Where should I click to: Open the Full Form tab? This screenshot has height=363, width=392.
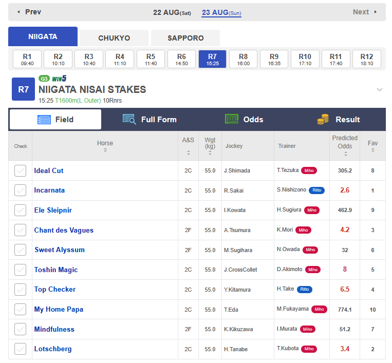[x=150, y=120]
